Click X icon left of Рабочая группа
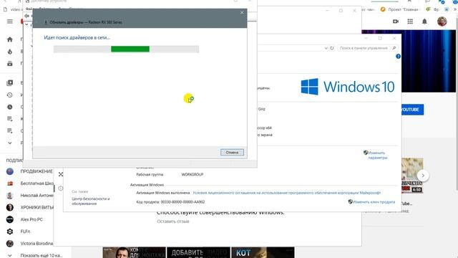The width and height of the screenshot is (458, 258). (61, 174)
